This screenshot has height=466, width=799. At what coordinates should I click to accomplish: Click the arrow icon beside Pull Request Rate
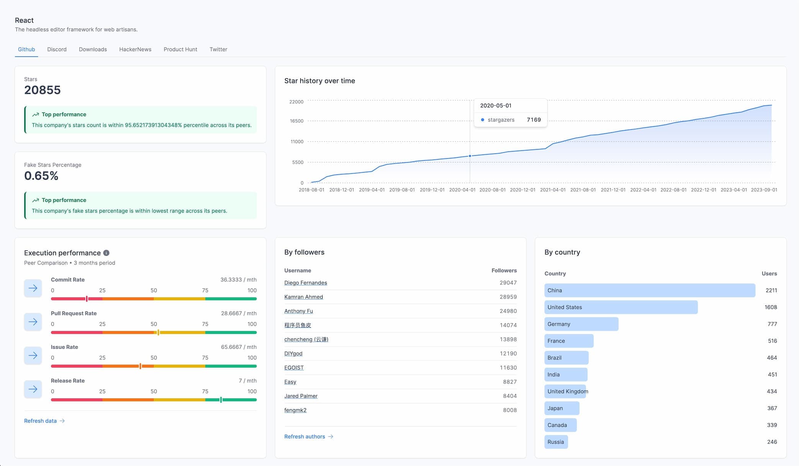tap(33, 322)
